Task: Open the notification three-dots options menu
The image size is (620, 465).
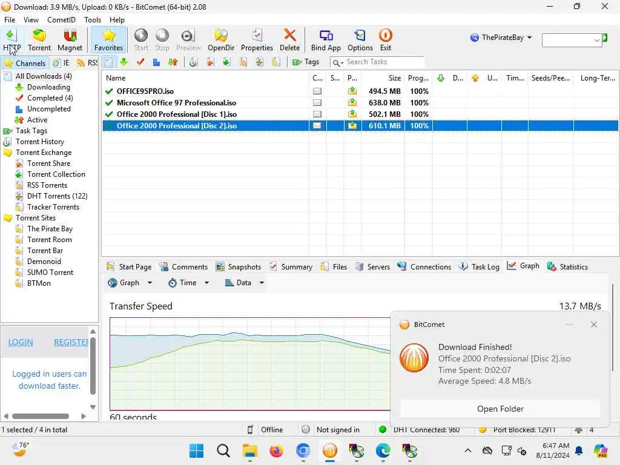Action: (x=570, y=325)
